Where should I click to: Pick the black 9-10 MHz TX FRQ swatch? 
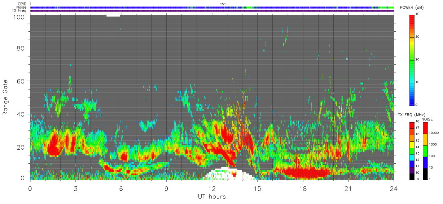412,176
